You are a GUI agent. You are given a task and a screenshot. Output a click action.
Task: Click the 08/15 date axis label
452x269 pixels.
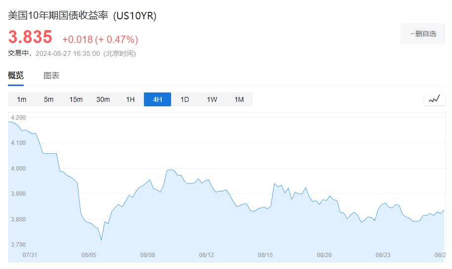[266, 255]
